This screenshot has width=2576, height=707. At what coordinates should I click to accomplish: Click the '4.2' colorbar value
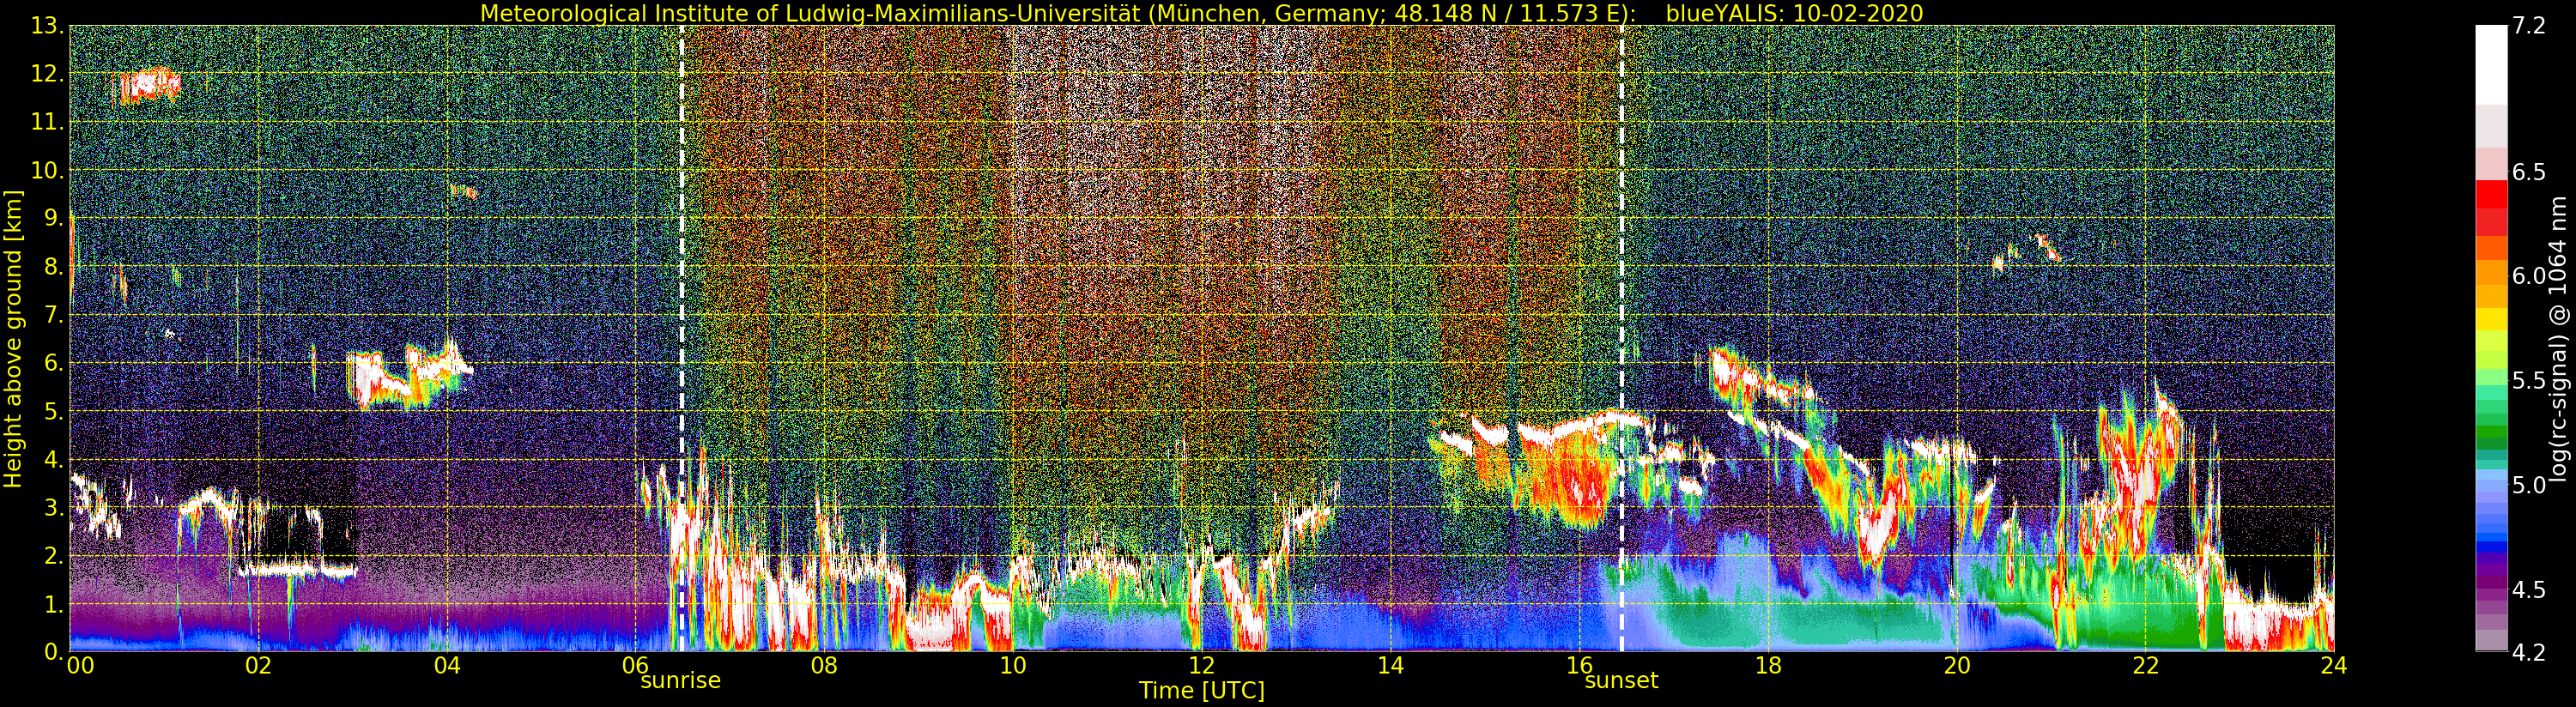[2529, 652]
